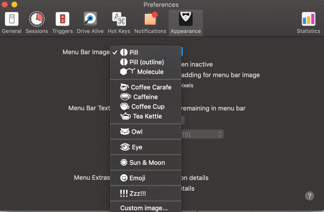Open the Hot Keys pane
The height and width of the screenshot is (212, 324).
(x=119, y=23)
